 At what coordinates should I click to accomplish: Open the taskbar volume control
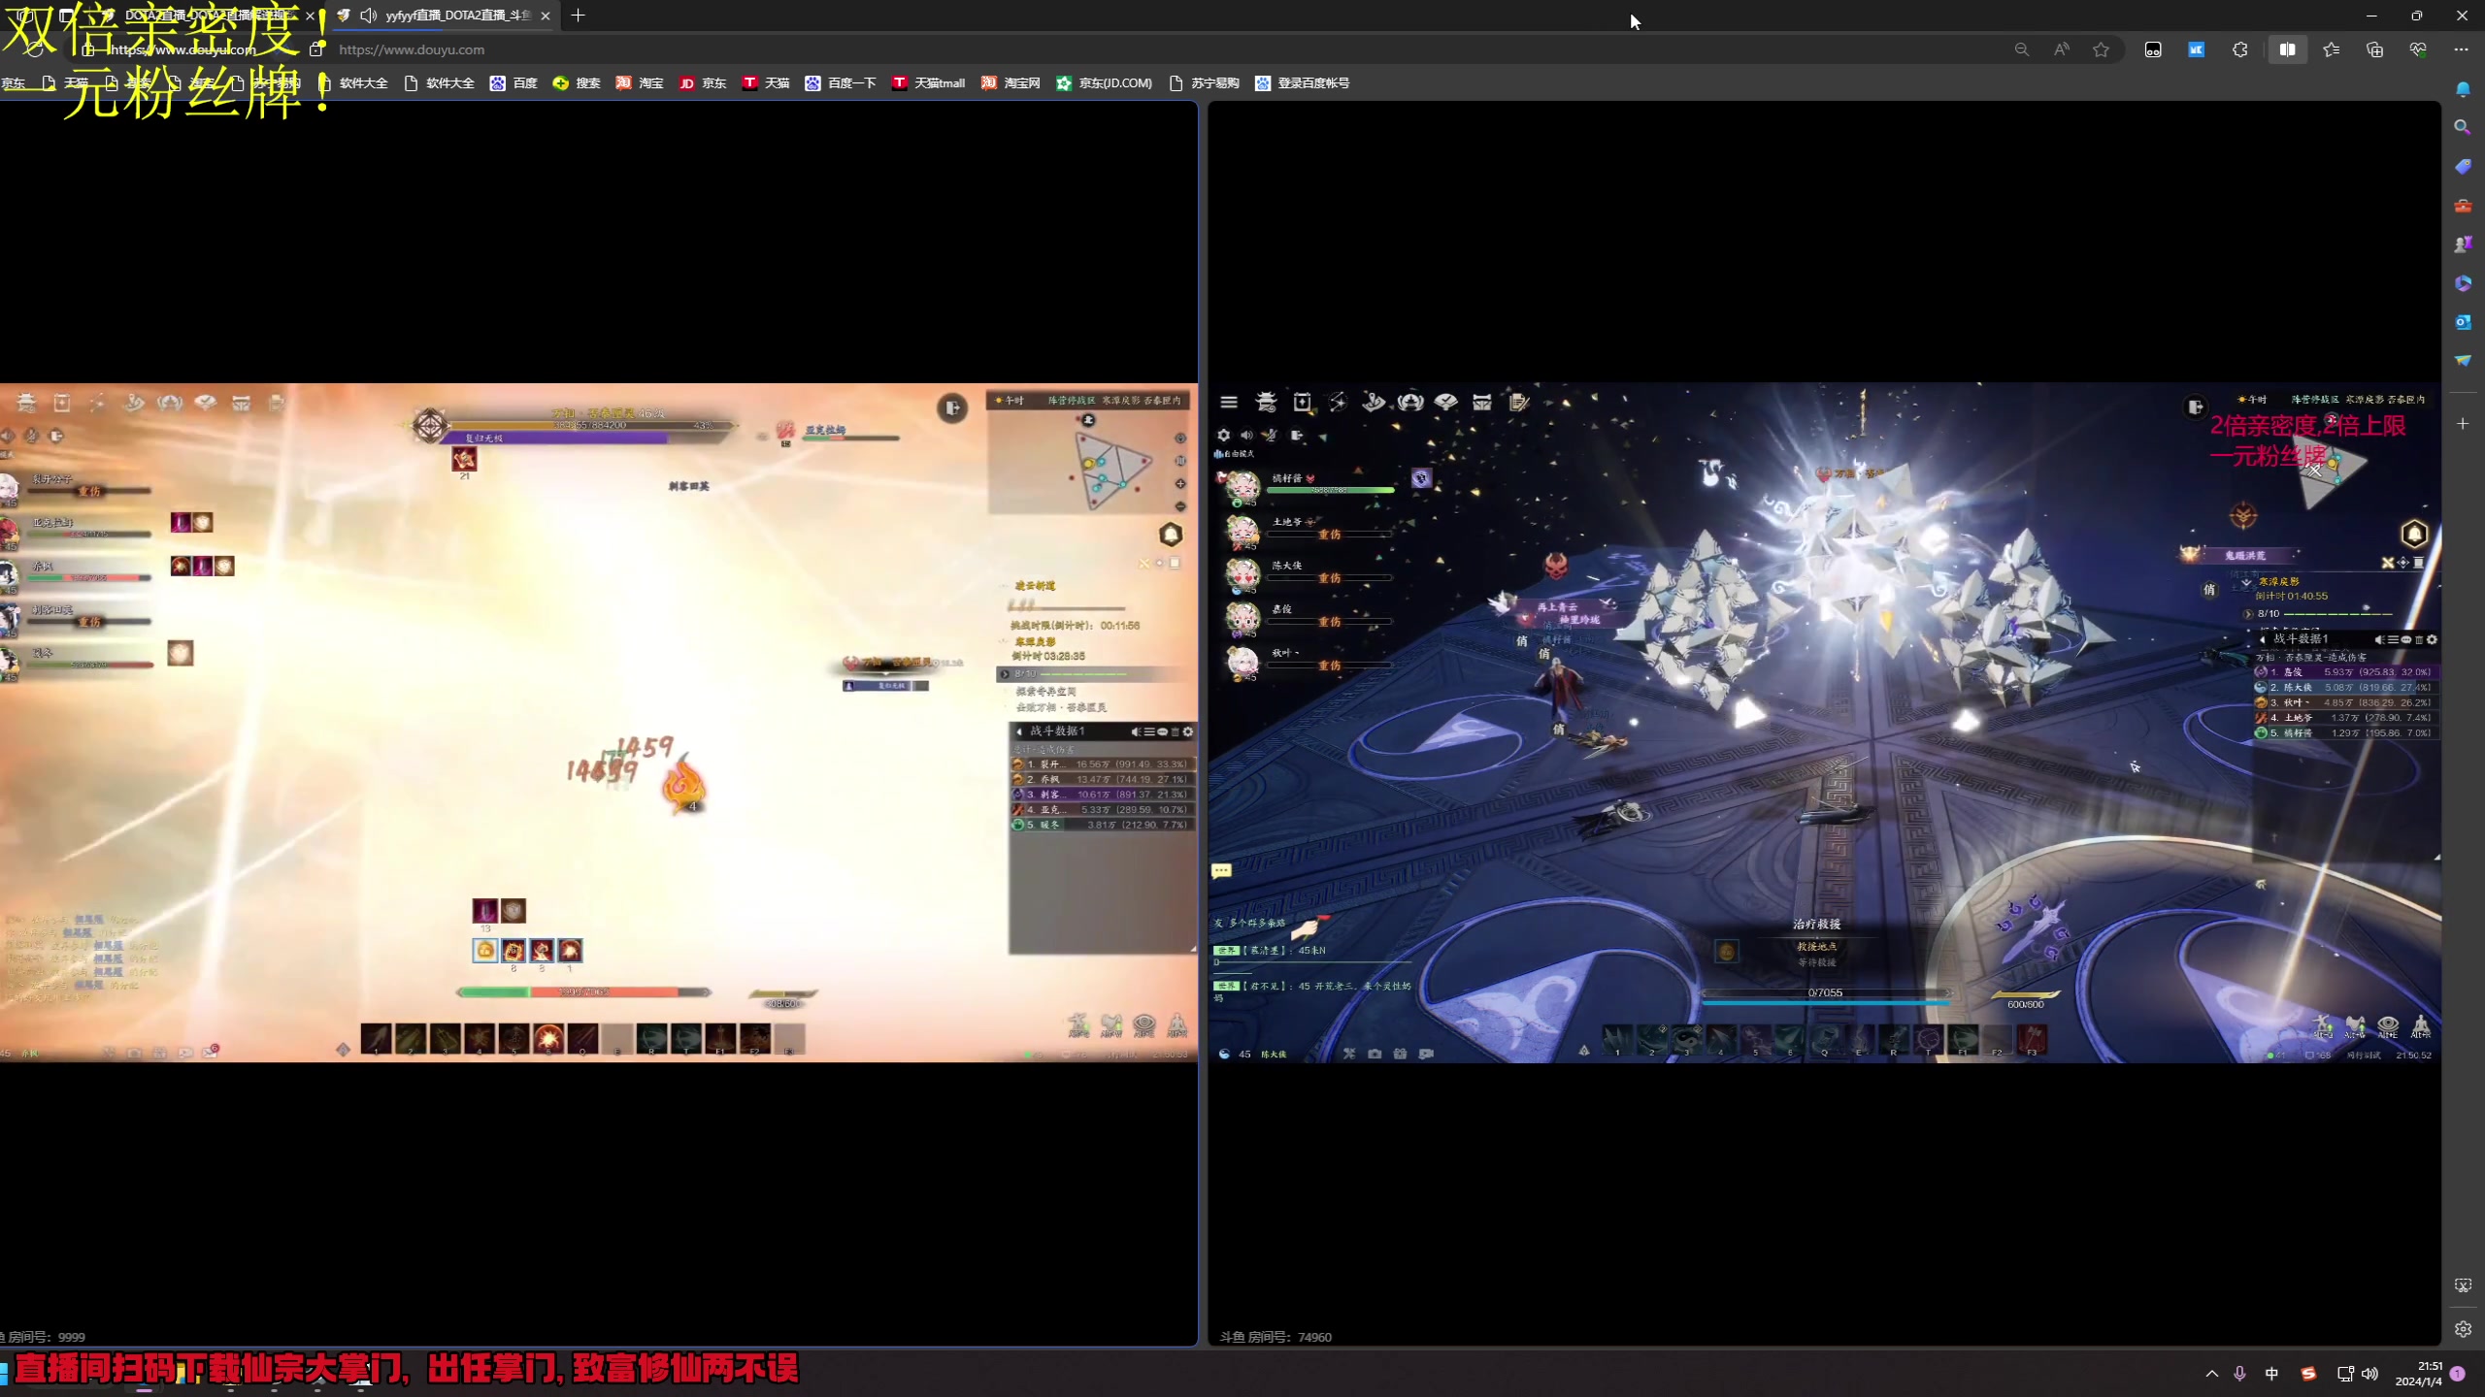(x=2370, y=1373)
